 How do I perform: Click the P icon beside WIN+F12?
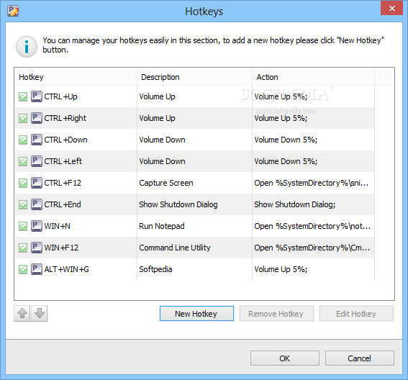(37, 248)
